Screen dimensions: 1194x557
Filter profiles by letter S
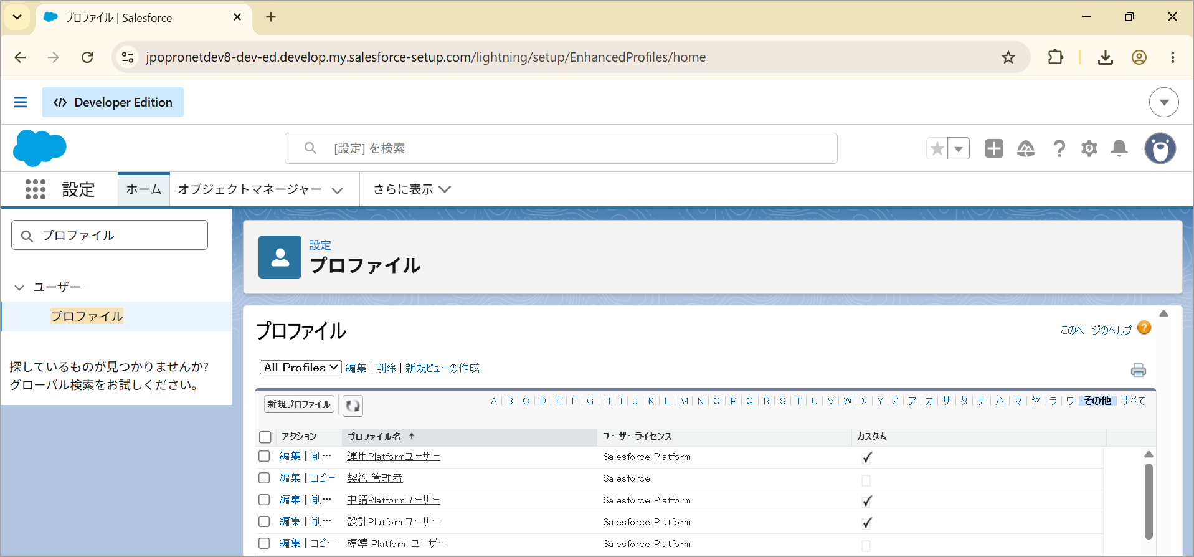click(783, 401)
